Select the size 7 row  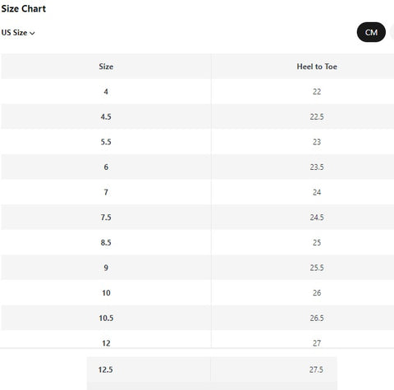coord(198,192)
